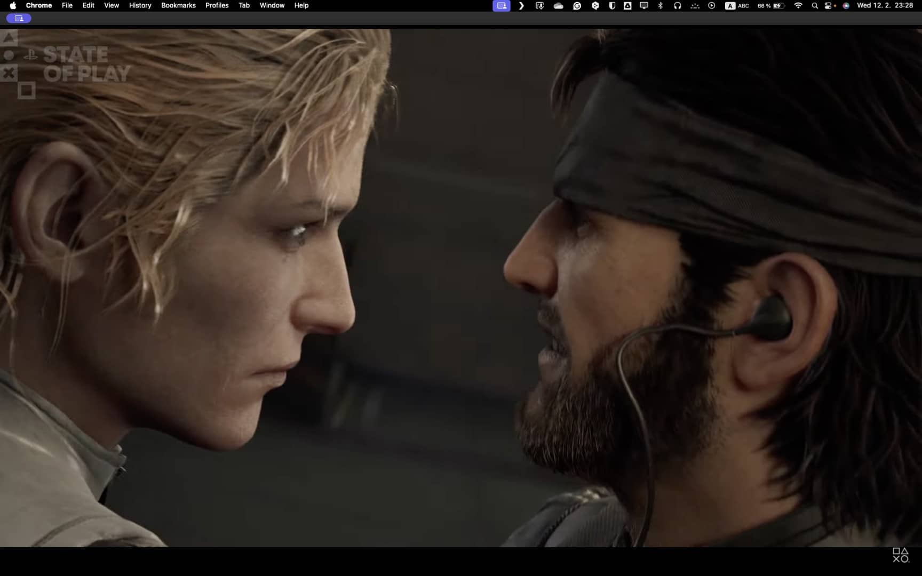Open the Grammarly G menu bar icon

(577, 5)
